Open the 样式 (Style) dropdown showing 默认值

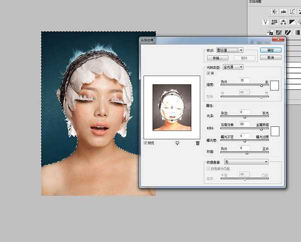[x=230, y=50]
